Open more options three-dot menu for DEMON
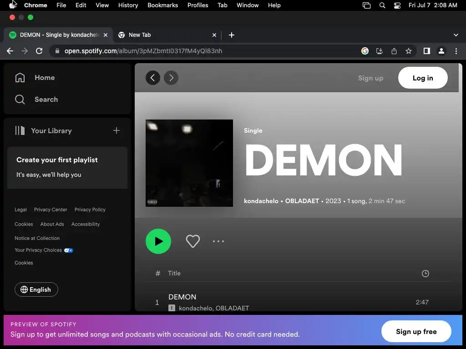 point(218,241)
